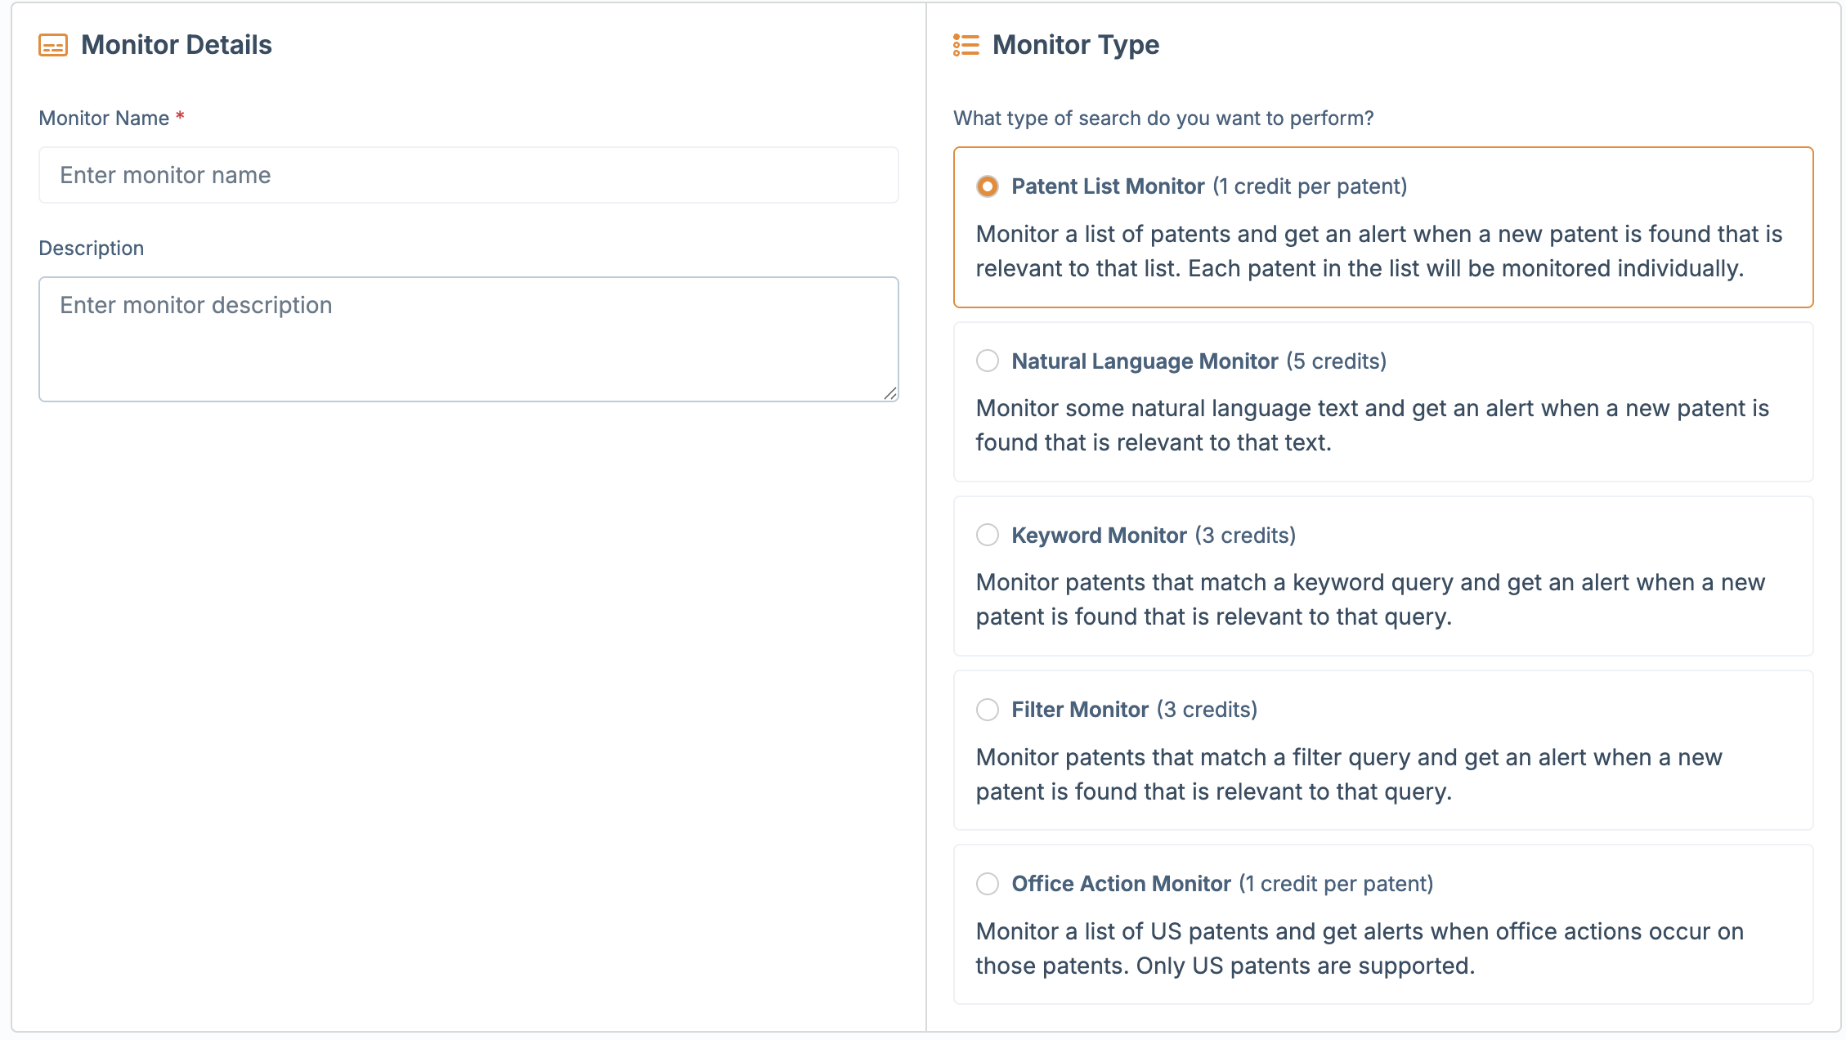
Task: Click the Office Action Monitor heading label
Action: [x=1120, y=883]
